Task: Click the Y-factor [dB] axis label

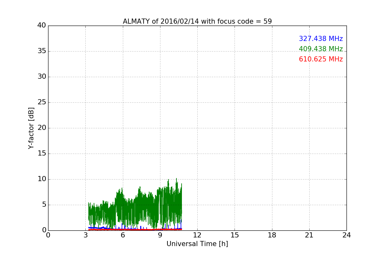Action: click(x=31, y=128)
